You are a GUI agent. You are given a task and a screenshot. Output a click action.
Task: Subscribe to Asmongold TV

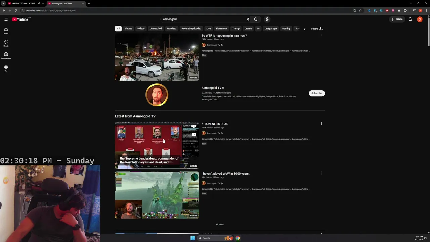tap(317, 93)
